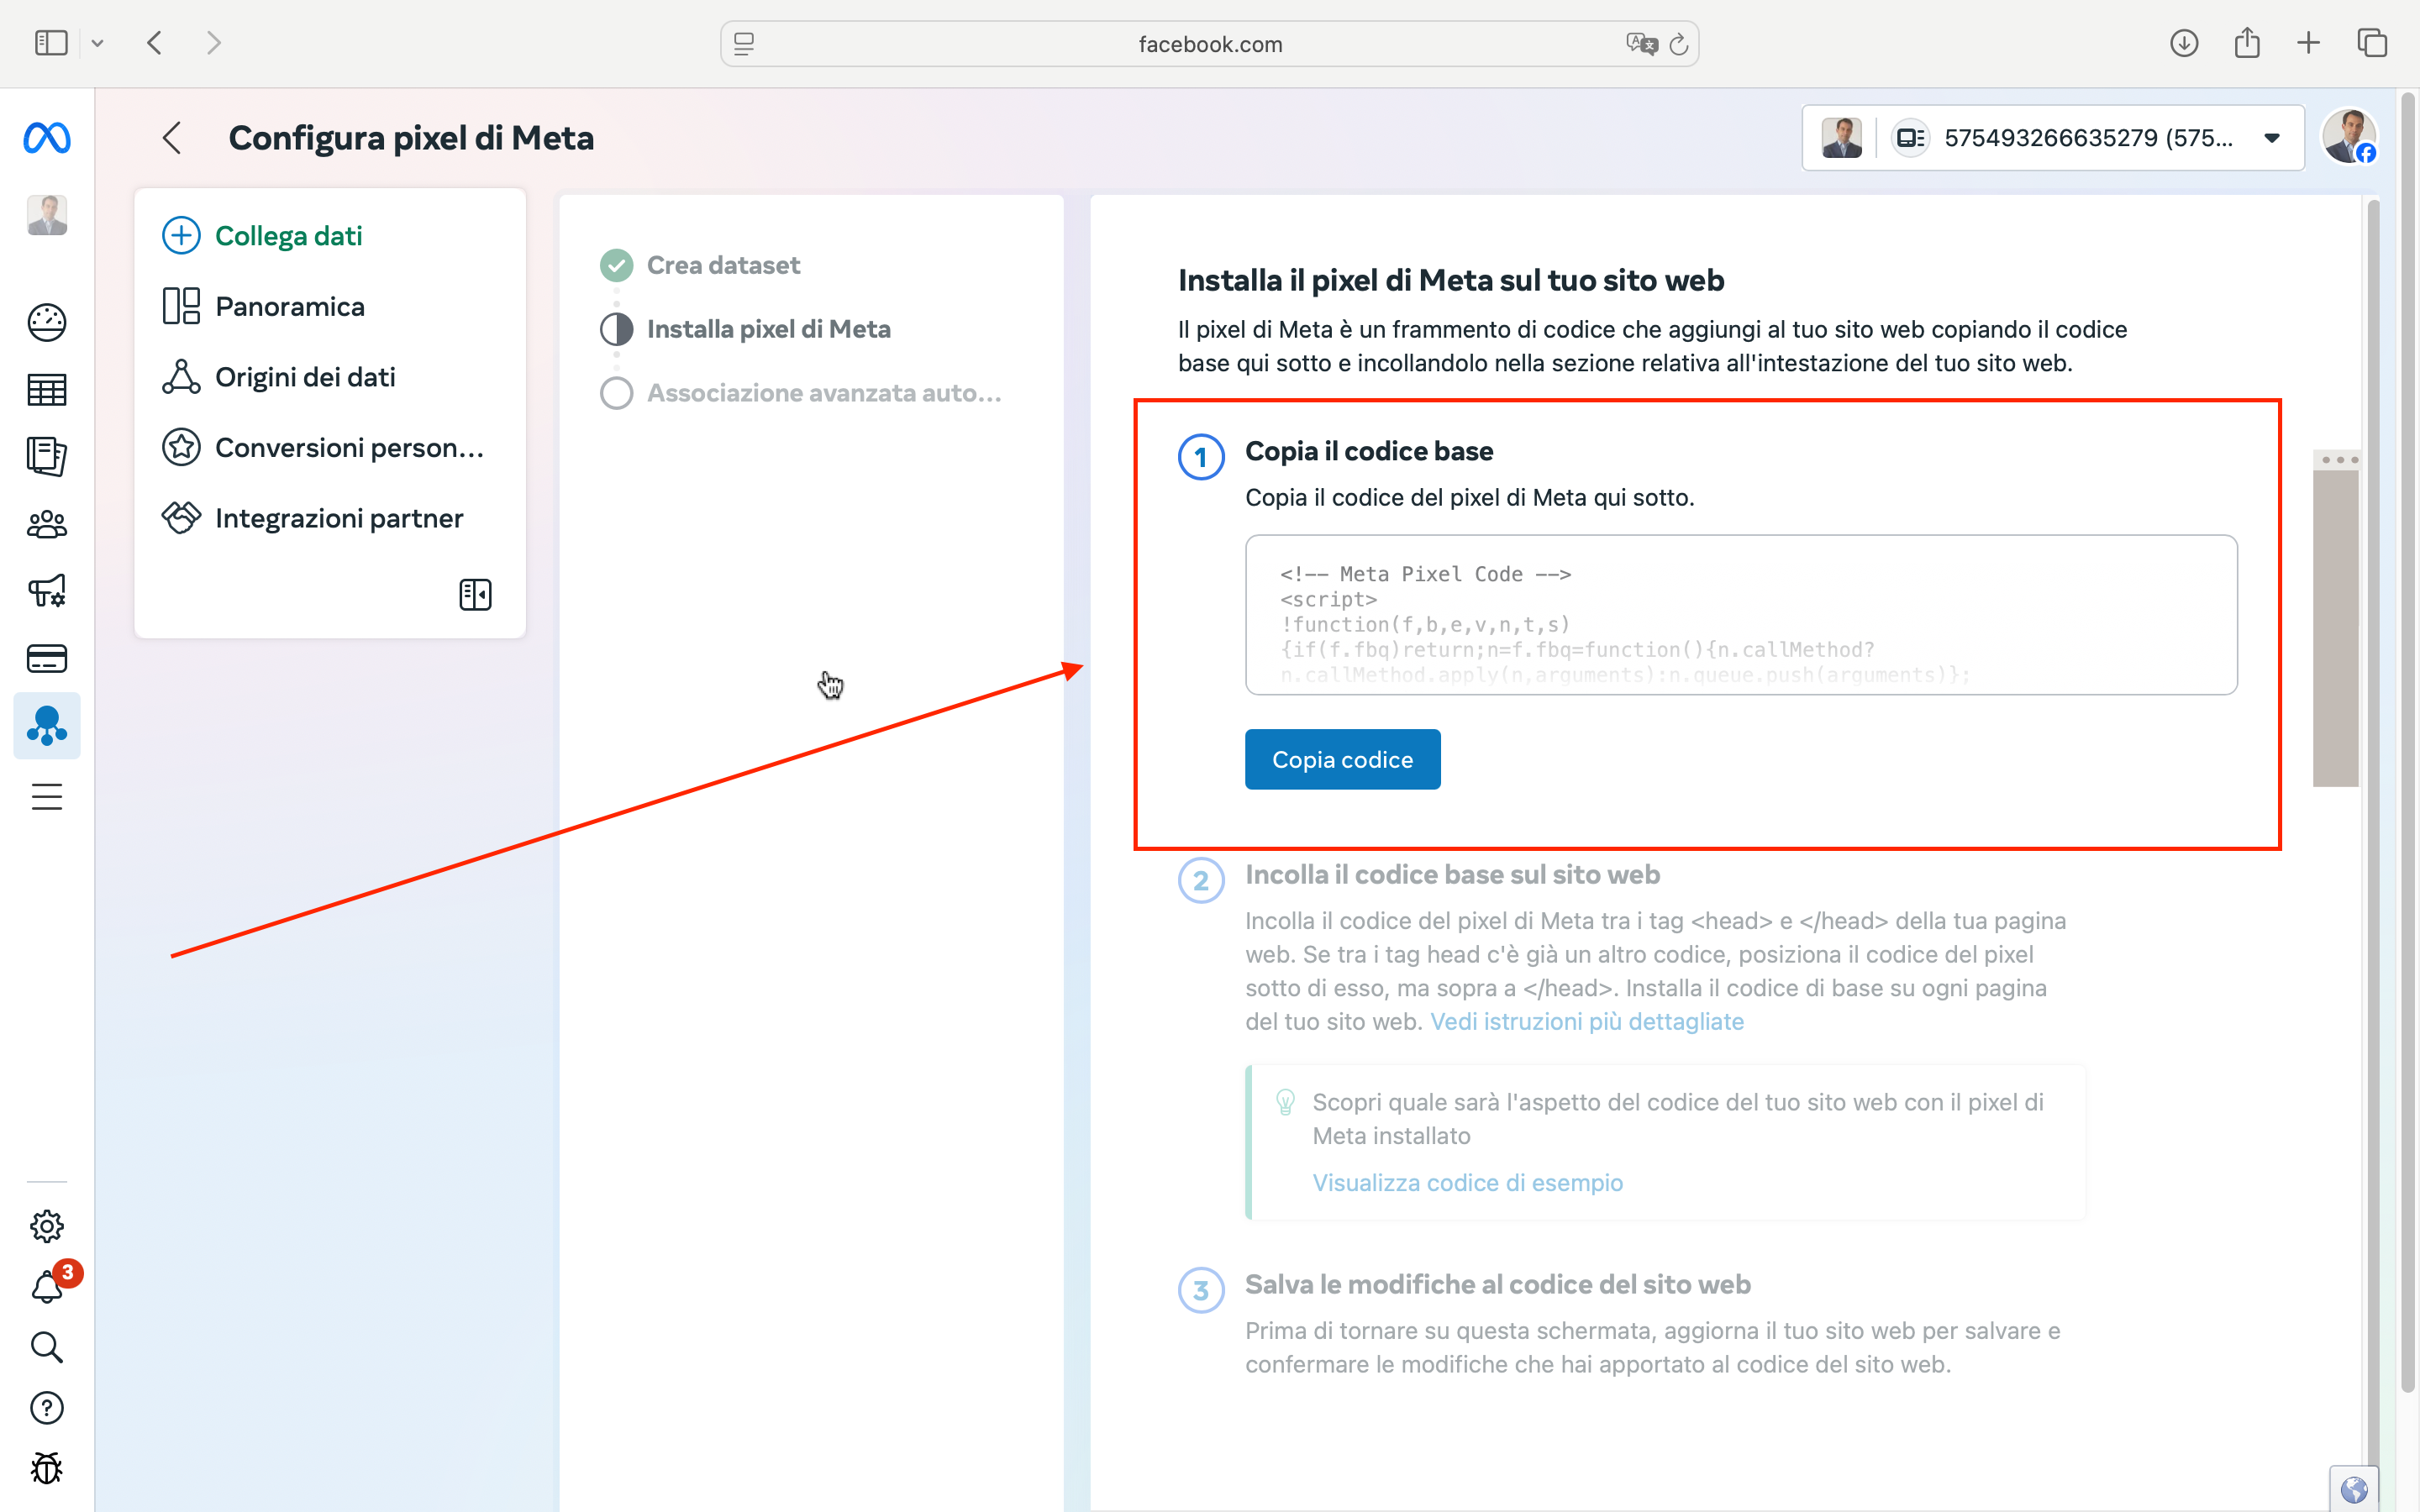Click the bug report icon
This screenshot has height=1512, width=2420.
[47, 1468]
